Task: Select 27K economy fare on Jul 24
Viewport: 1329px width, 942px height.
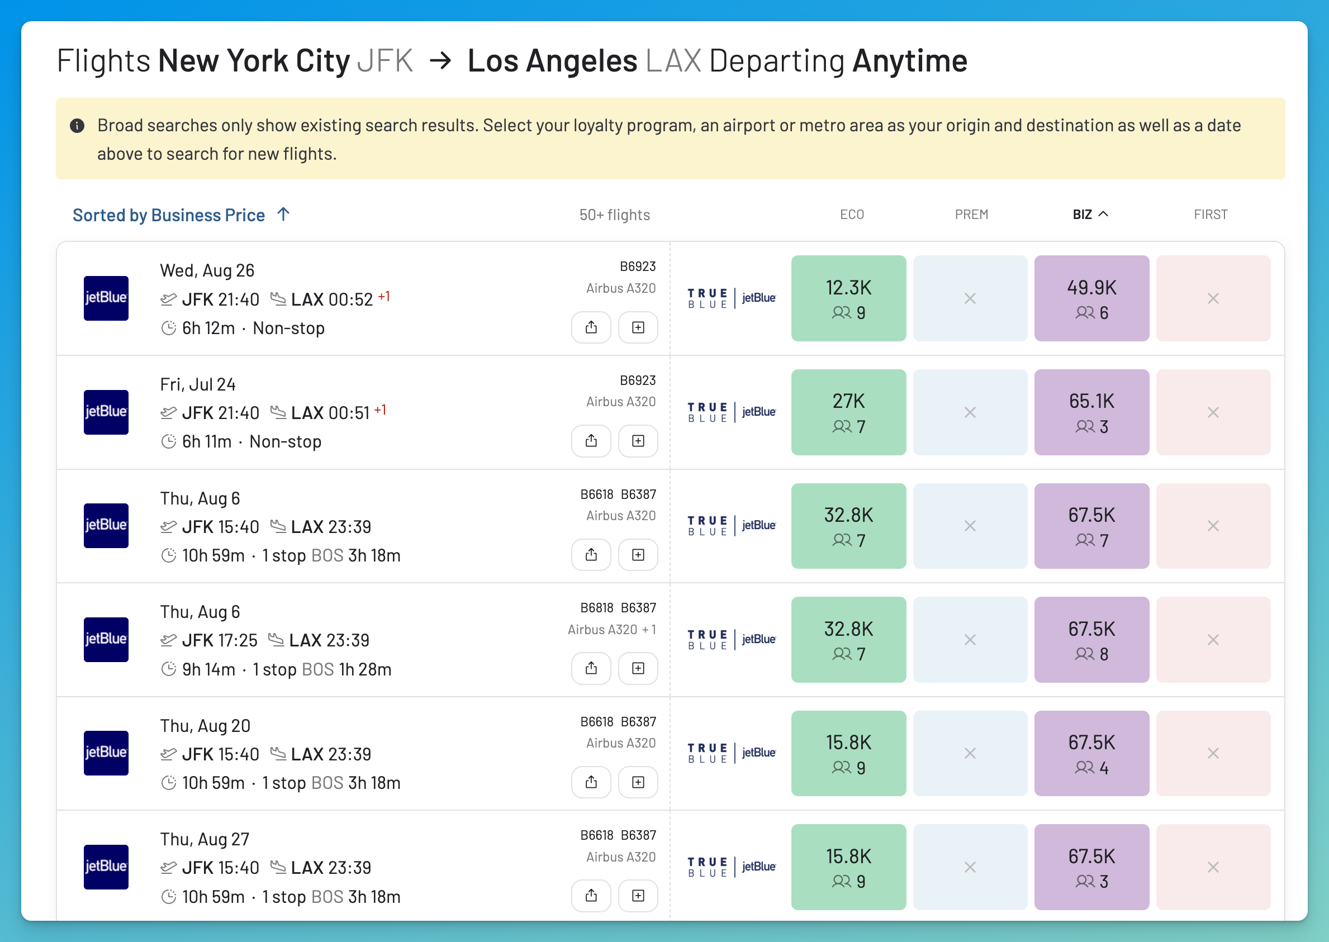Action: point(848,412)
